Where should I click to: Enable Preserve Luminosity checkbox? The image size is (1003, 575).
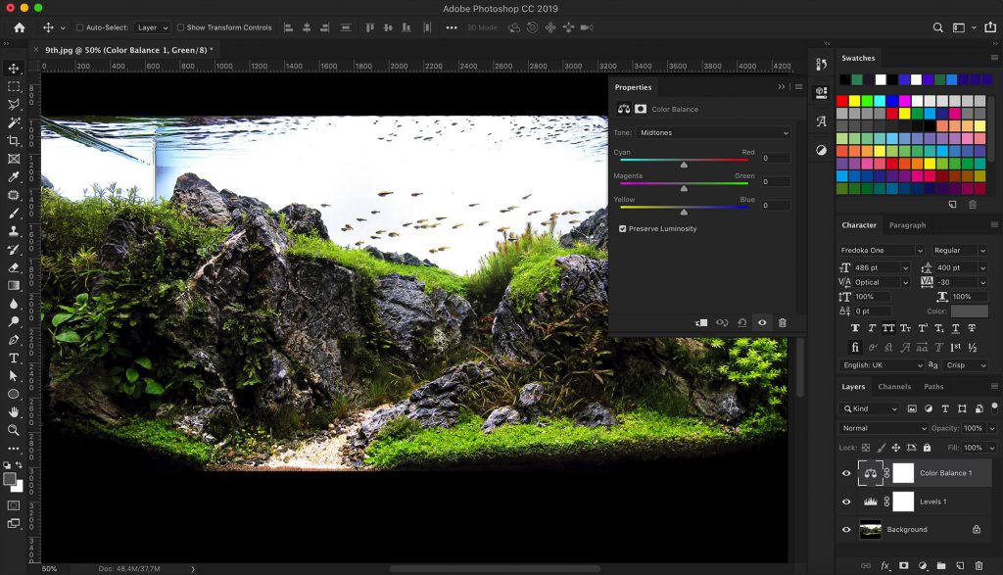[623, 228]
